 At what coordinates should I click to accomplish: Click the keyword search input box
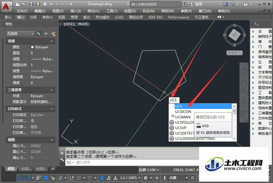click(156, 4)
